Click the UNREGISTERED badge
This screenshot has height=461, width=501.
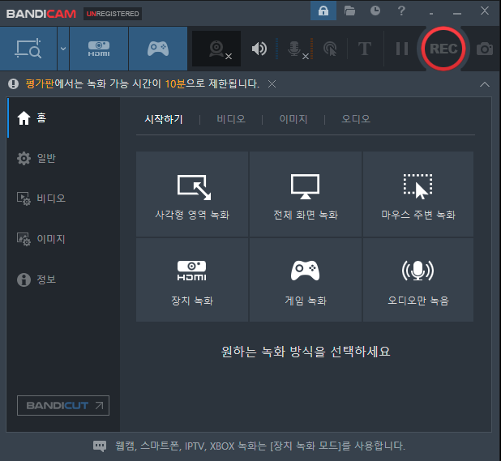pyautogui.click(x=113, y=14)
